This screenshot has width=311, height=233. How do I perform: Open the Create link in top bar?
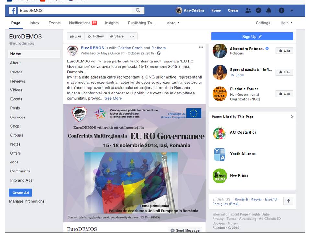point(233,10)
